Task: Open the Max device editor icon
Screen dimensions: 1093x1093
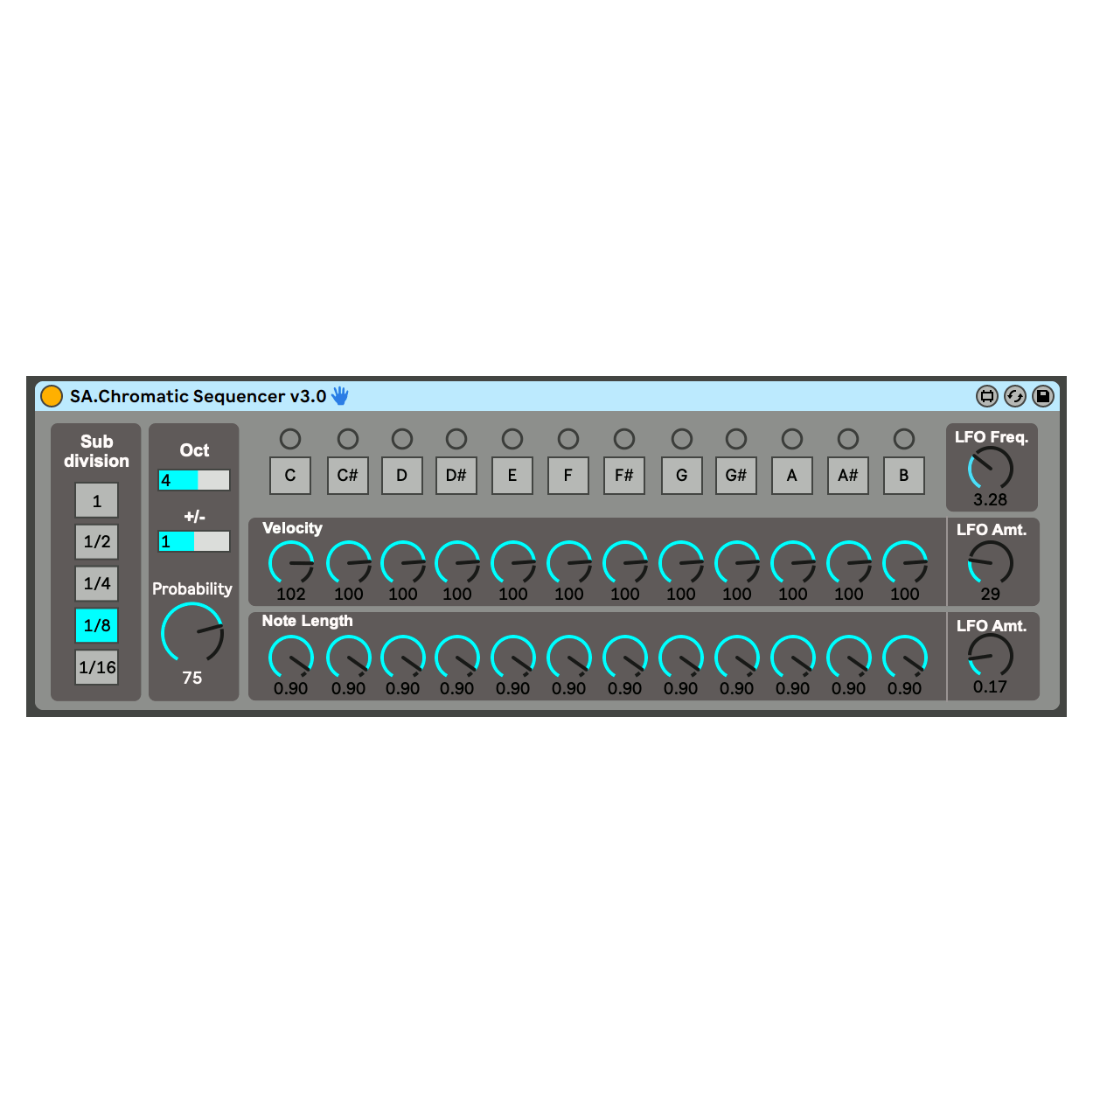Action: click(986, 396)
